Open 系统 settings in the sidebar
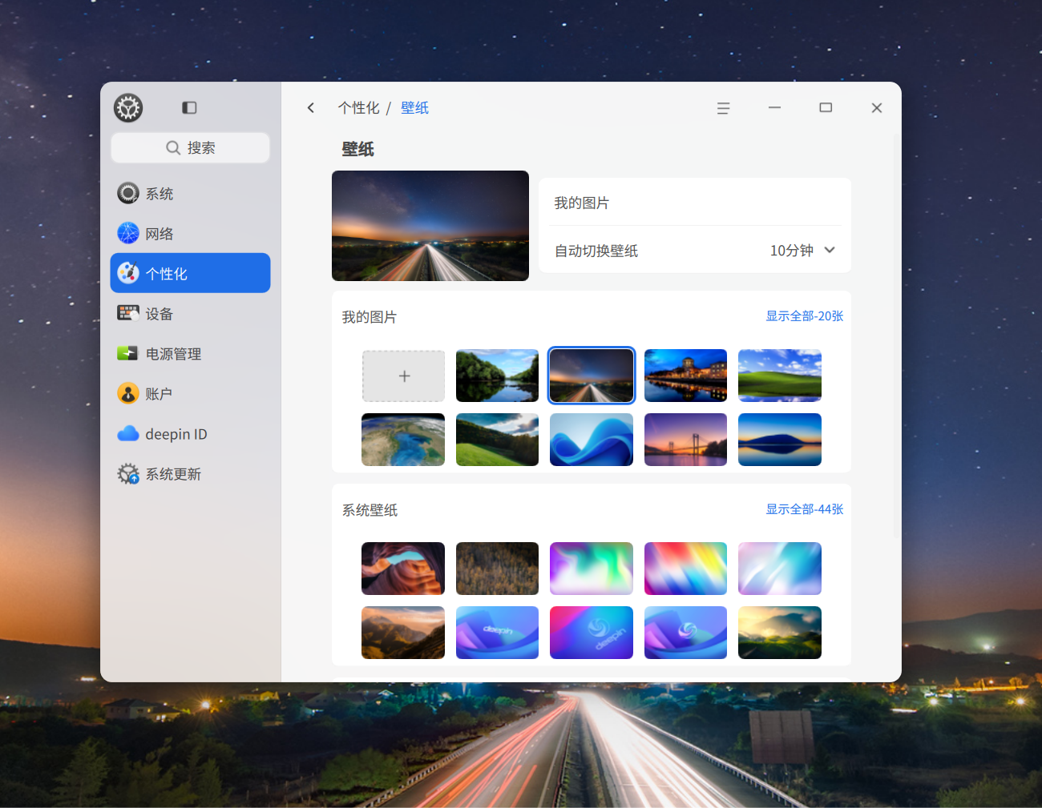Viewport: 1042px width, 808px height. pos(190,193)
